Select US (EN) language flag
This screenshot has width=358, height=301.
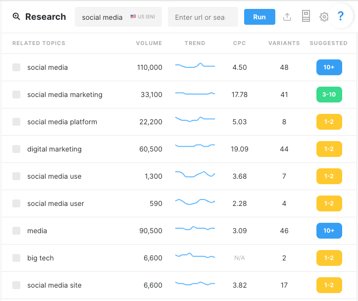point(143,17)
